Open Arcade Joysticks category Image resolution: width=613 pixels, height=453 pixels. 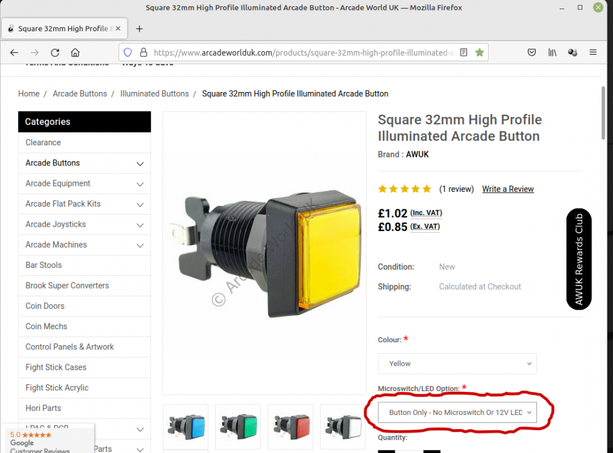56,224
